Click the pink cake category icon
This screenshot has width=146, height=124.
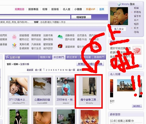point(14,37)
